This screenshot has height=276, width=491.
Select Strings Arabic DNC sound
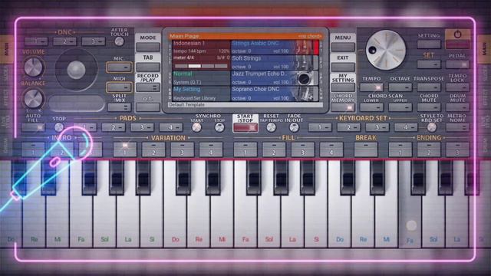pos(275,47)
